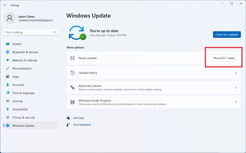Click the Privacy & security shield icon

[x=8, y=117]
